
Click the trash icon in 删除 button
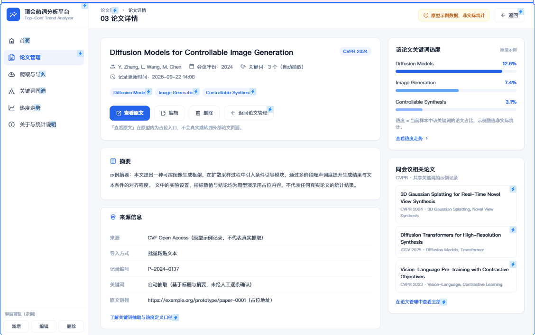coord(198,113)
